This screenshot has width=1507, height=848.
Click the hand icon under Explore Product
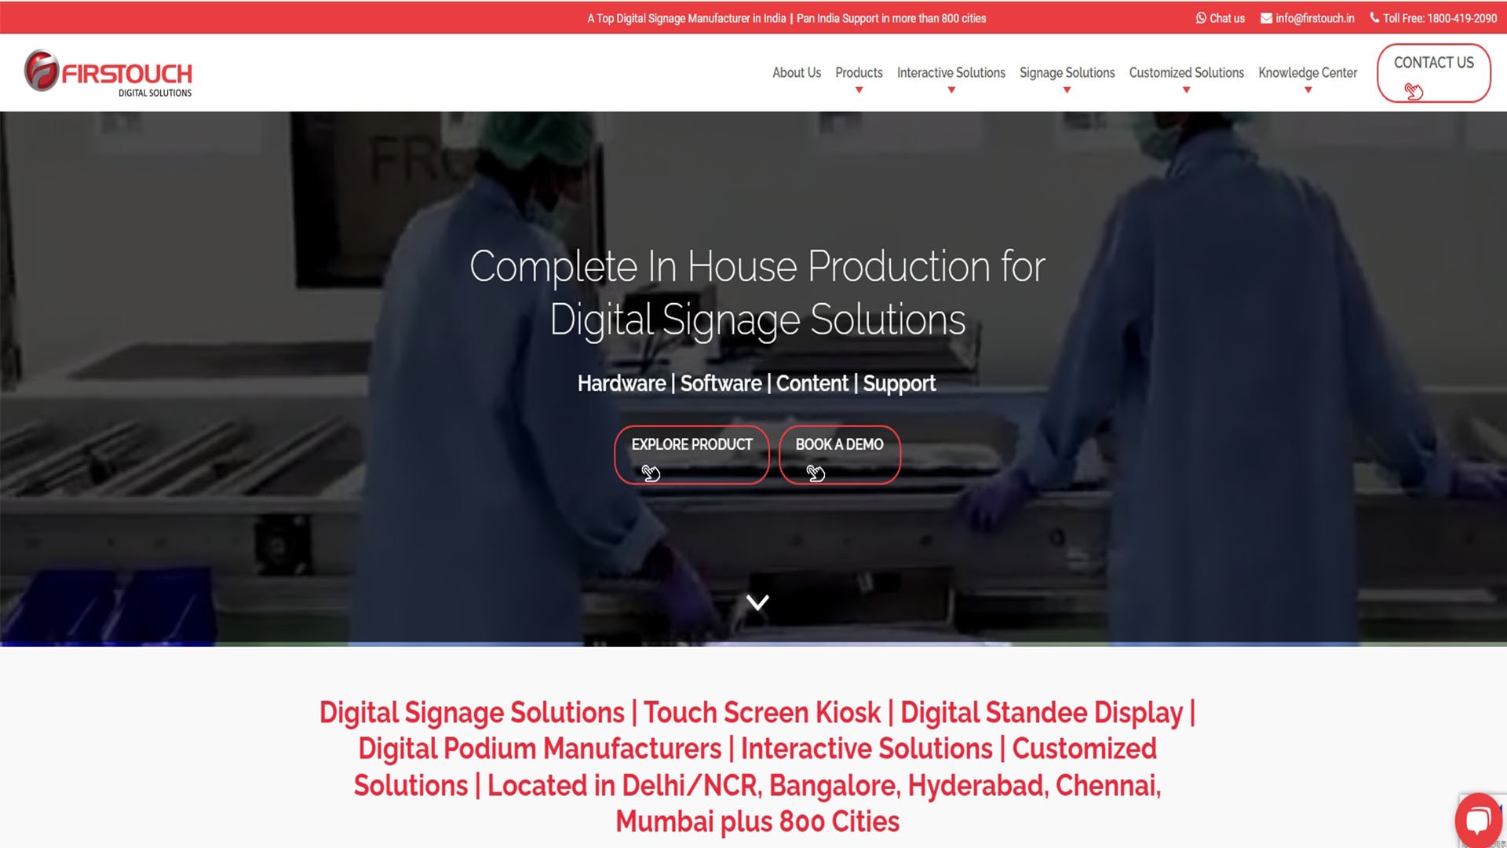pos(651,472)
